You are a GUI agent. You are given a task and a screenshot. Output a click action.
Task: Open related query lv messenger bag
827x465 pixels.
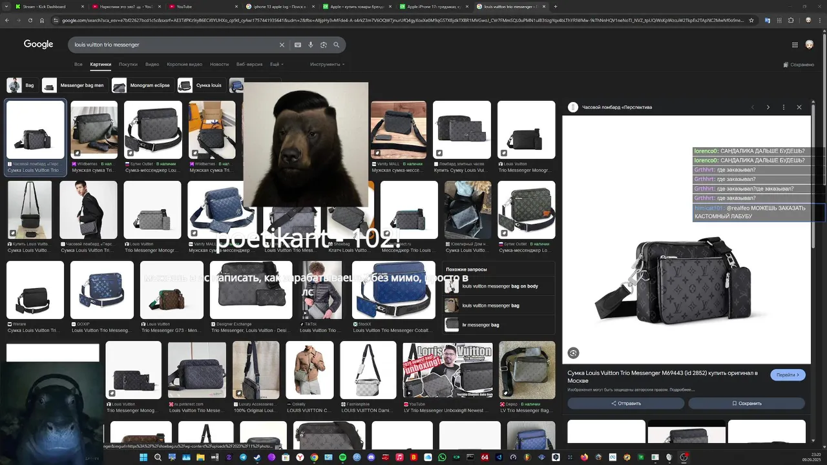pos(499,325)
